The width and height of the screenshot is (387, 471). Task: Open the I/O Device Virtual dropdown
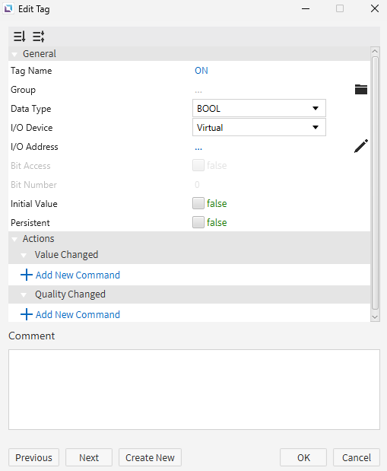pyautogui.click(x=259, y=127)
